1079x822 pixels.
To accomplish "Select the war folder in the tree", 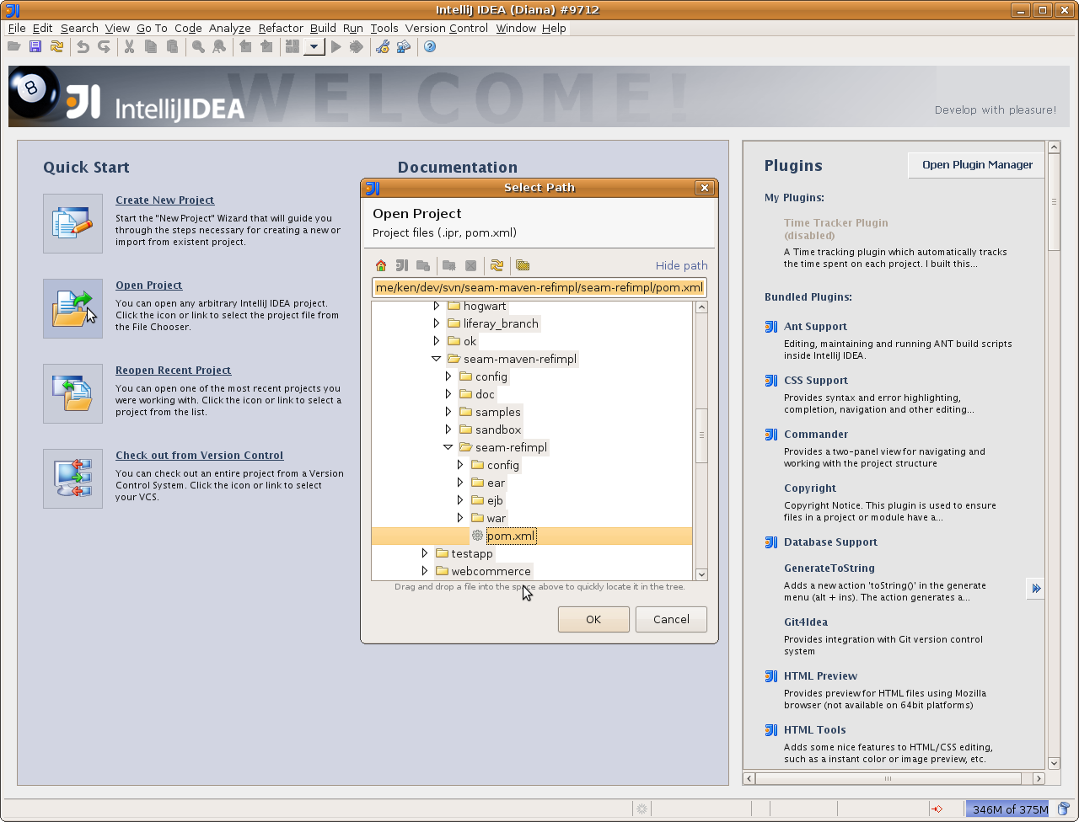I will tap(497, 518).
